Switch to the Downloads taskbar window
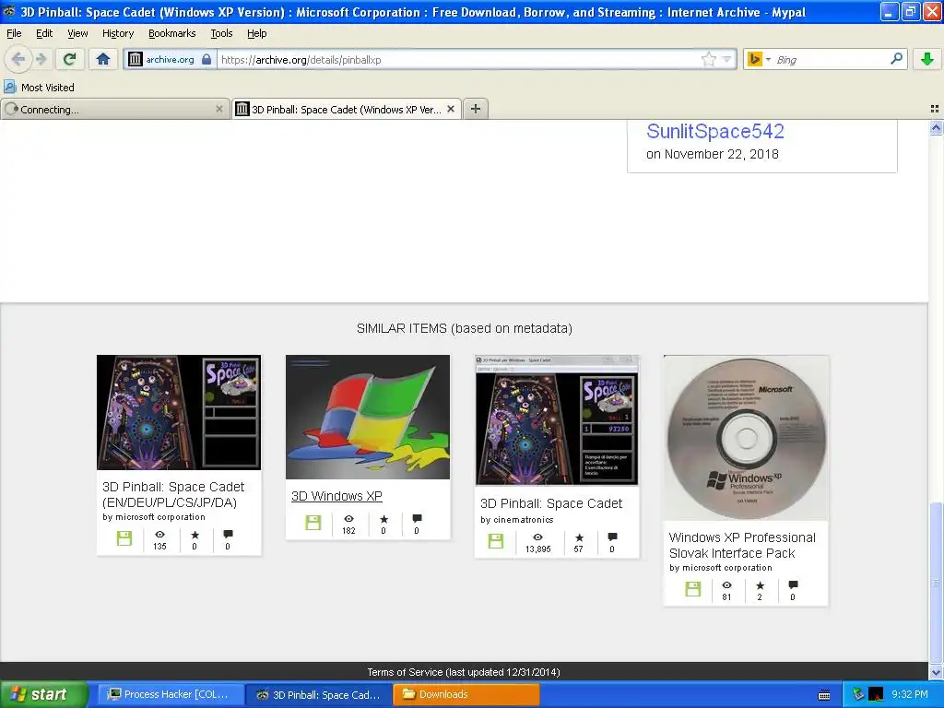Image resolution: width=944 pixels, height=708 pixels. pyautogui.click(x=466, y=695)
